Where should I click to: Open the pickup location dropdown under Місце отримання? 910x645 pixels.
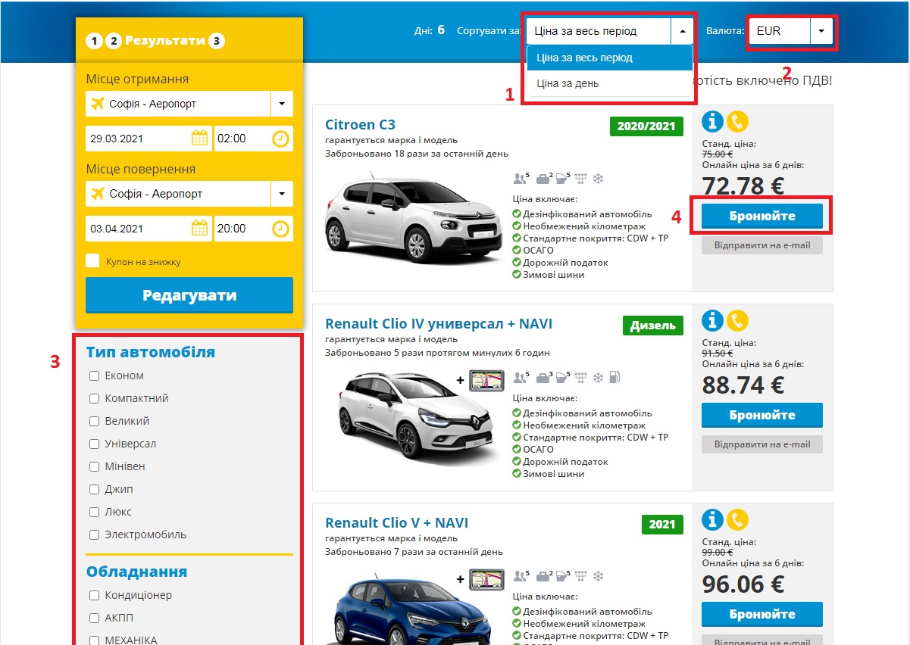[282, 104]
